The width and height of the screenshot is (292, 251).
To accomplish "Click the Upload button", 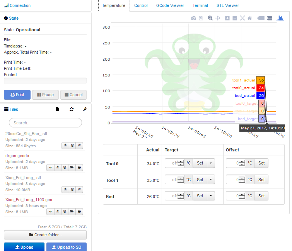I will tap(24, 247).
